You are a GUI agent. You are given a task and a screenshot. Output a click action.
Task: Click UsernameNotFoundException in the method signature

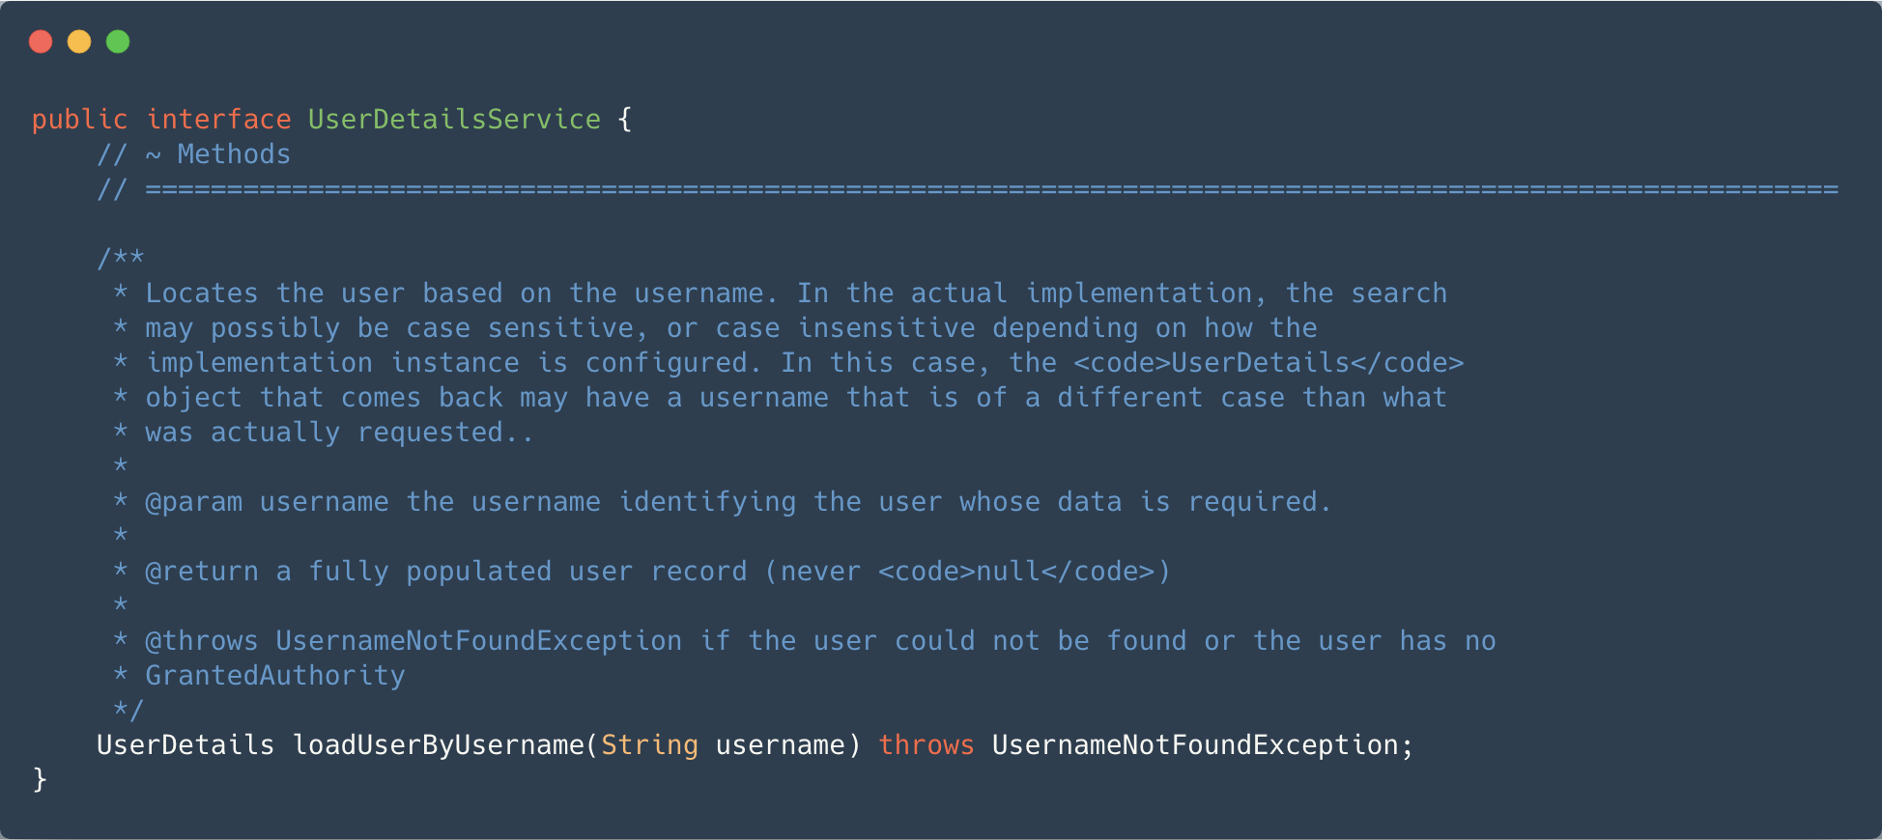click(x=1195, y=745)
